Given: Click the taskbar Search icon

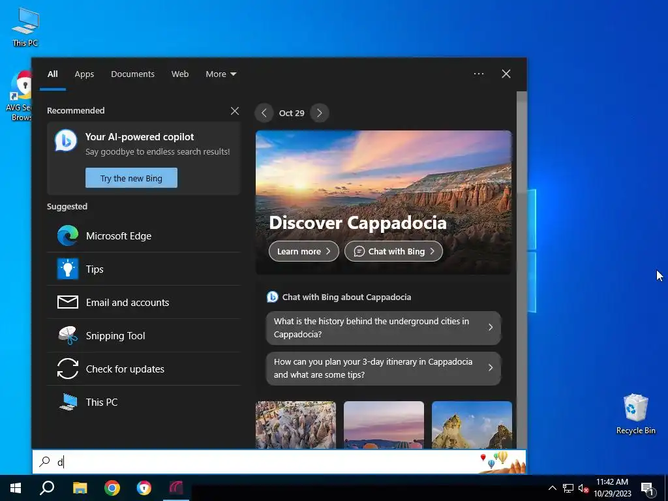Looking at the screenshot, I should tap(47, 488).
